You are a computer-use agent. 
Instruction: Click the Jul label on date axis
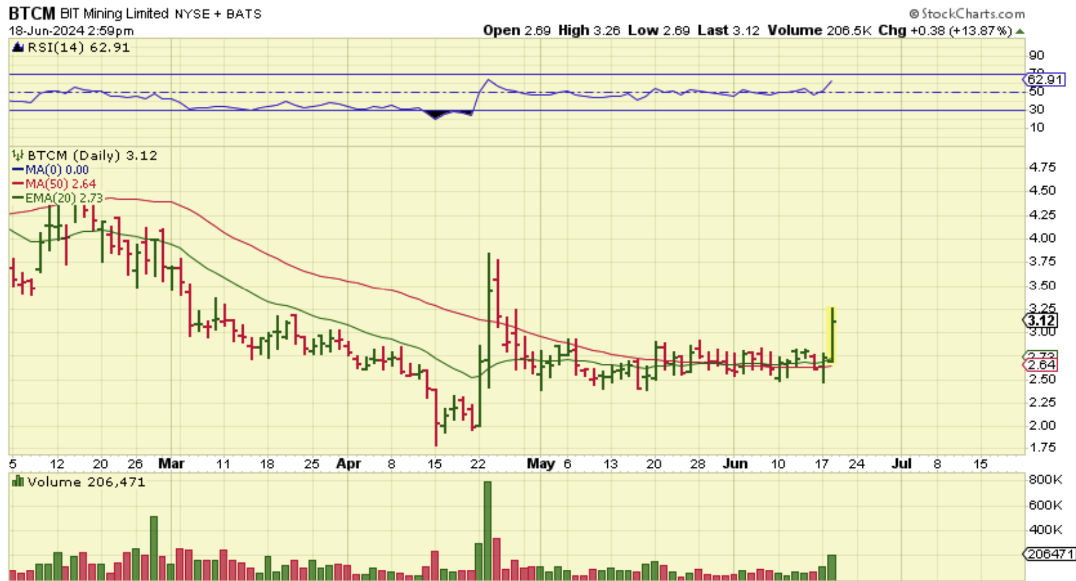901,464
